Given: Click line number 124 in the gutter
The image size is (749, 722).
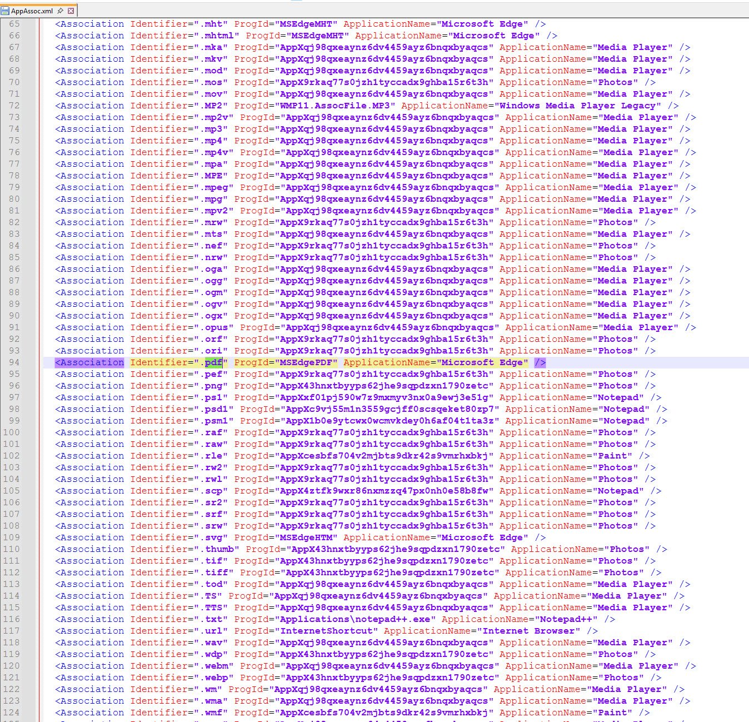Looking at the screenshot, I should [11, 713].
